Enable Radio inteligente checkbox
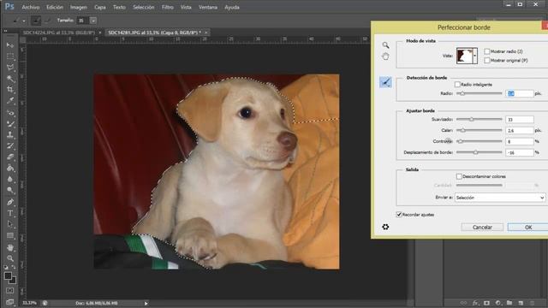Screen dimensions: 548x308 tap(457, 85)
